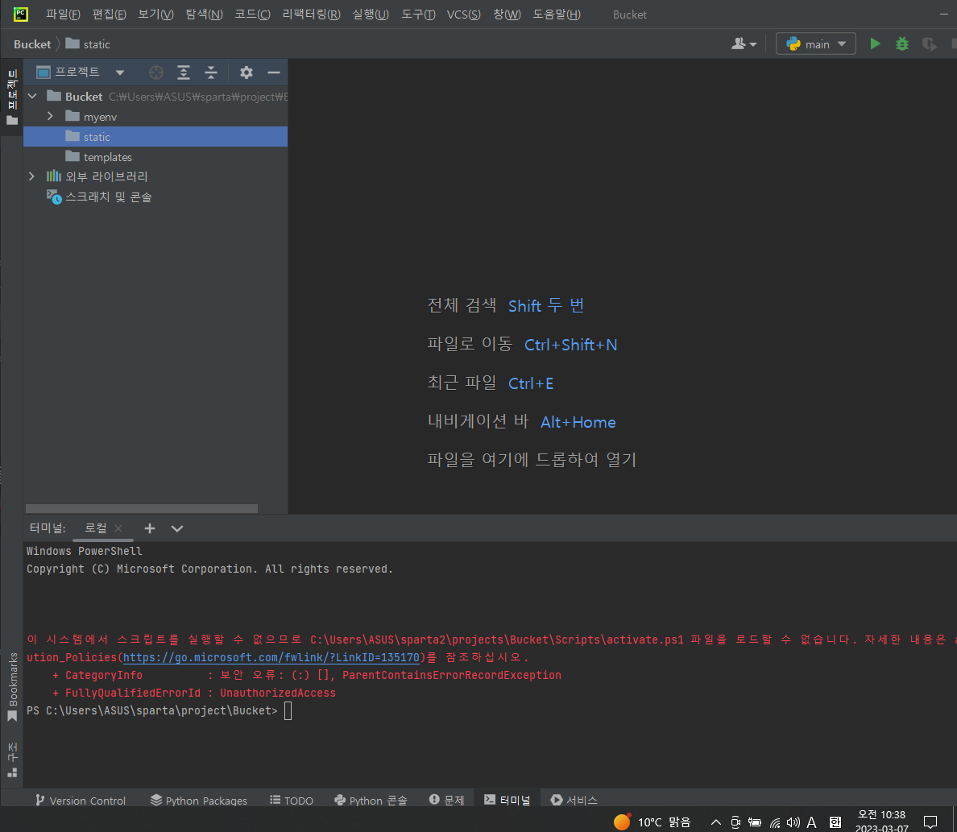Open terminal options chevron dropdown

tap(177, 528)
